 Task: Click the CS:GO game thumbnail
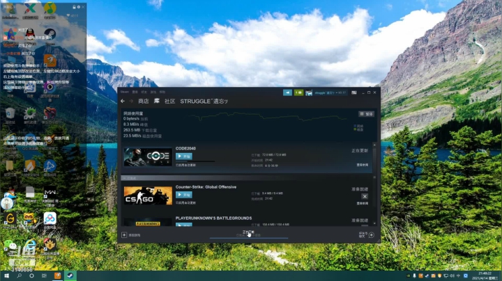click(x=148, y=195)
